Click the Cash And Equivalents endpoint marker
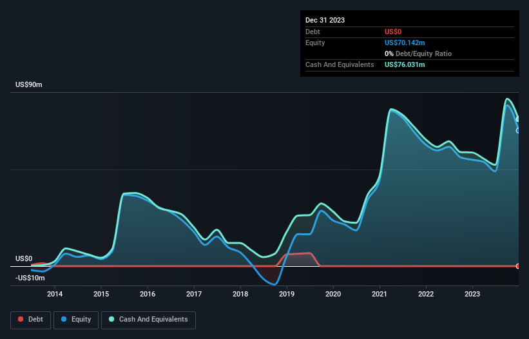 518,119
